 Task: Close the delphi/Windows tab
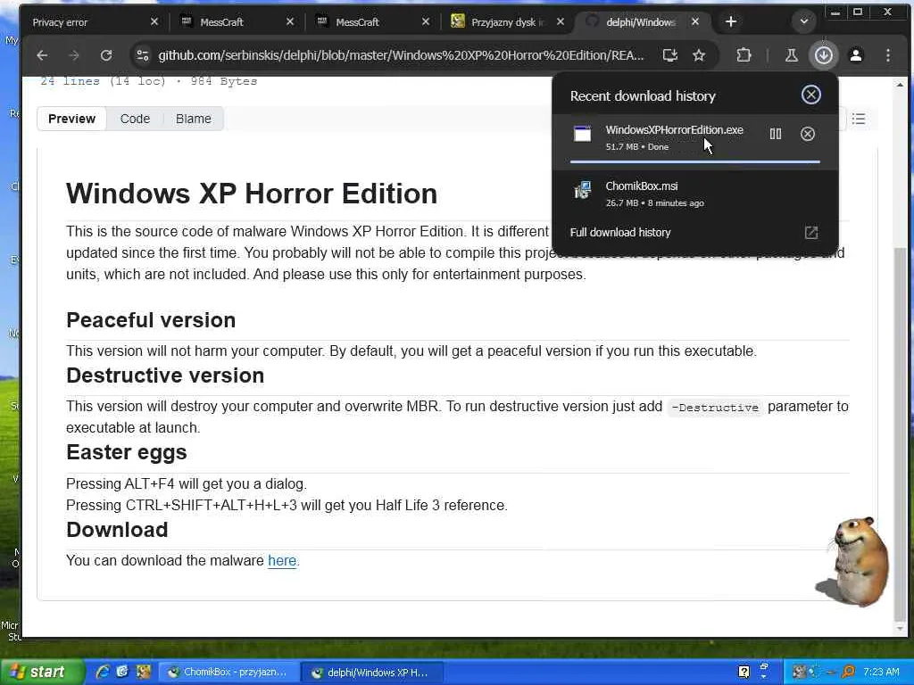coord(694,21)
